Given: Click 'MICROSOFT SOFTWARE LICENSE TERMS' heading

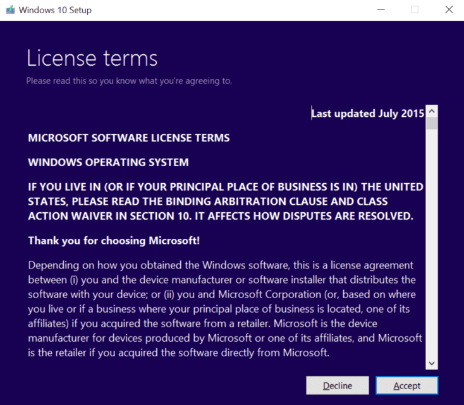Looking at the screenshot, I should (x=129, y=138).
